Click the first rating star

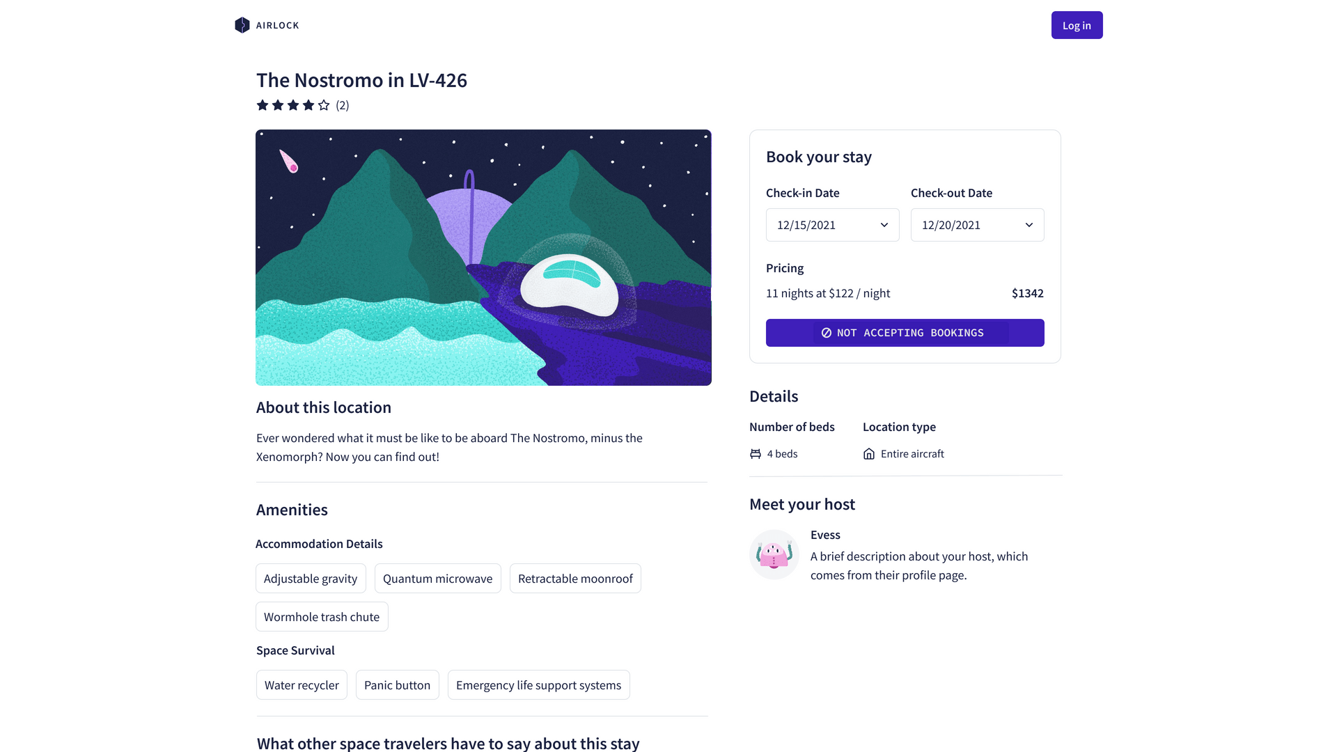tap(263, 105)
